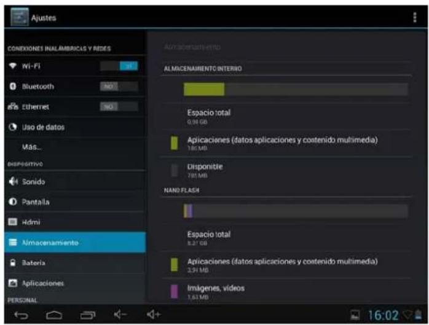
Task: Turn off the Wi-Fi switch
Action: [x=119, y=66]
